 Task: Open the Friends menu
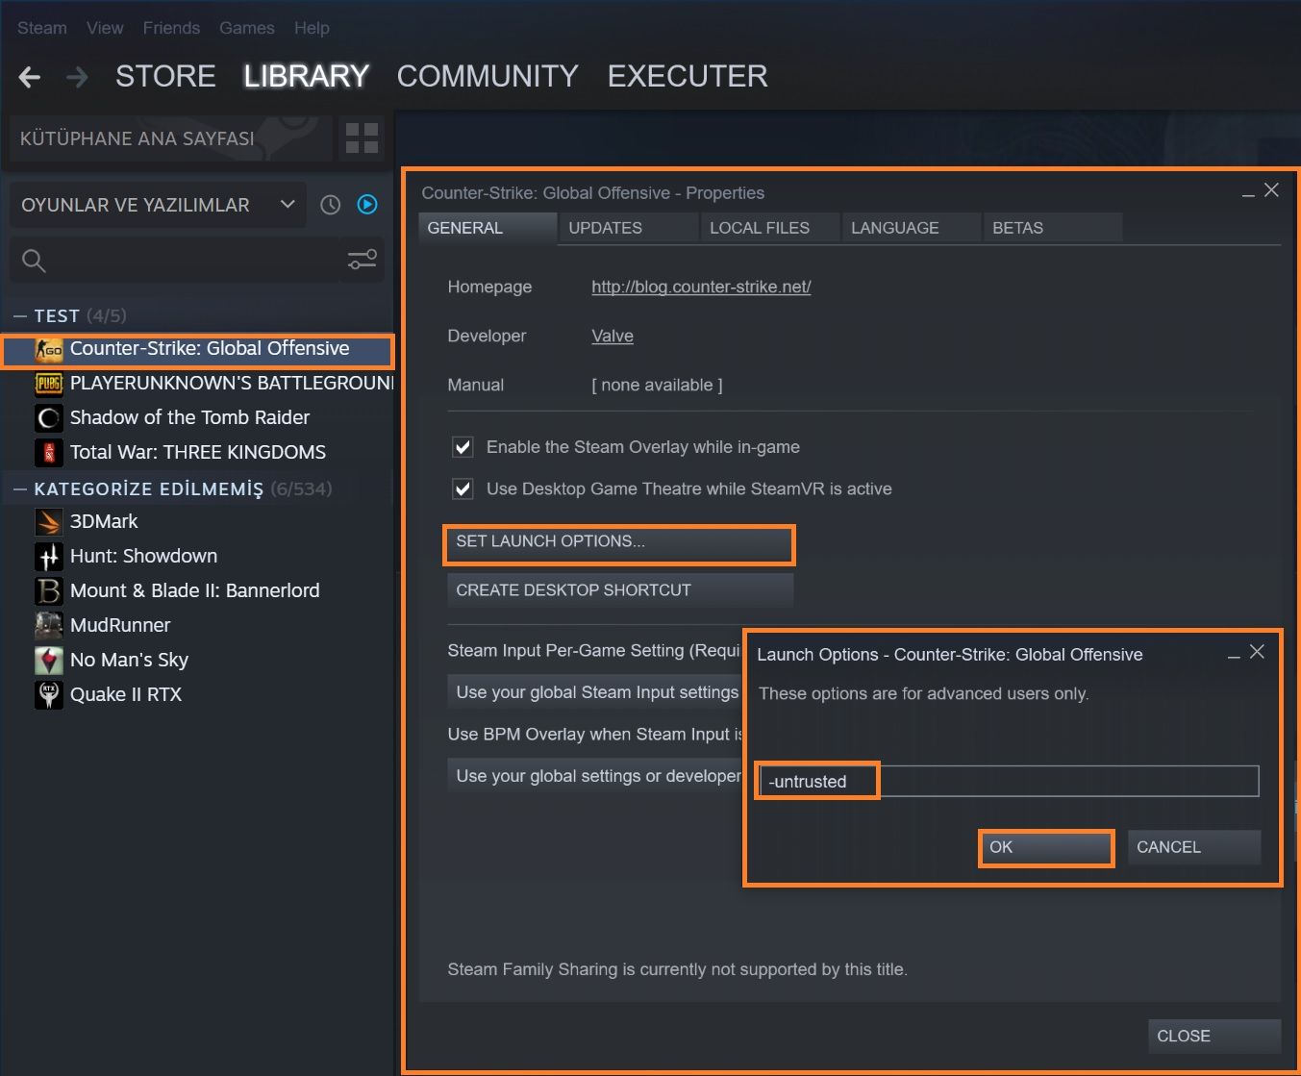click(x=171, y=29)
